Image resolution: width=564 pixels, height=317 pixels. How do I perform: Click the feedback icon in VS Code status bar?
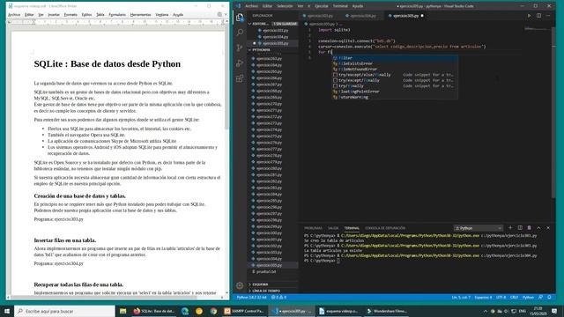(x=540, y=298)
